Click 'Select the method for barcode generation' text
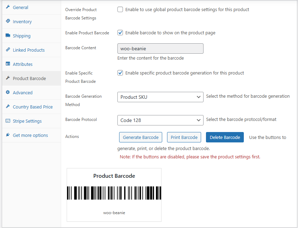The width and height of the screenshot is (298, 228). 248,96
